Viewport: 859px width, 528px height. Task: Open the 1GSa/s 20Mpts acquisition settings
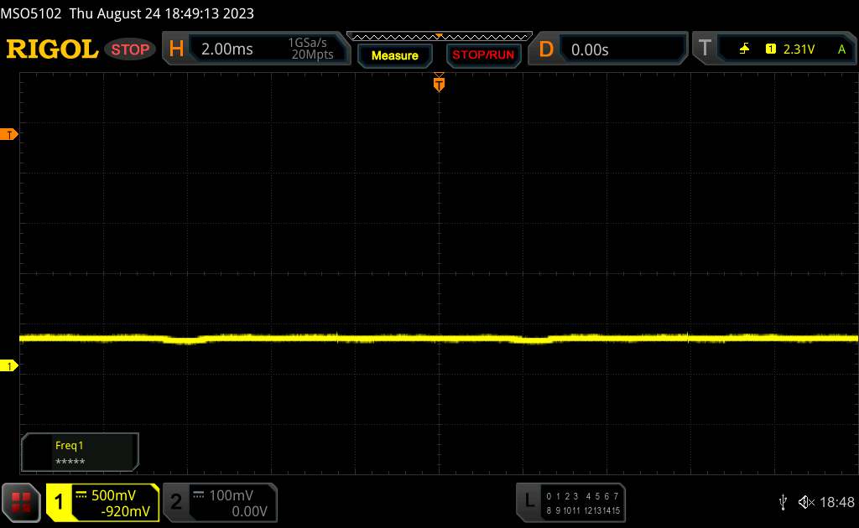tap(310, 49)
